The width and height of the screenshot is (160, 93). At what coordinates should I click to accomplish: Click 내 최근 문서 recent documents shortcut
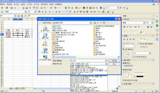coord(45,29)
